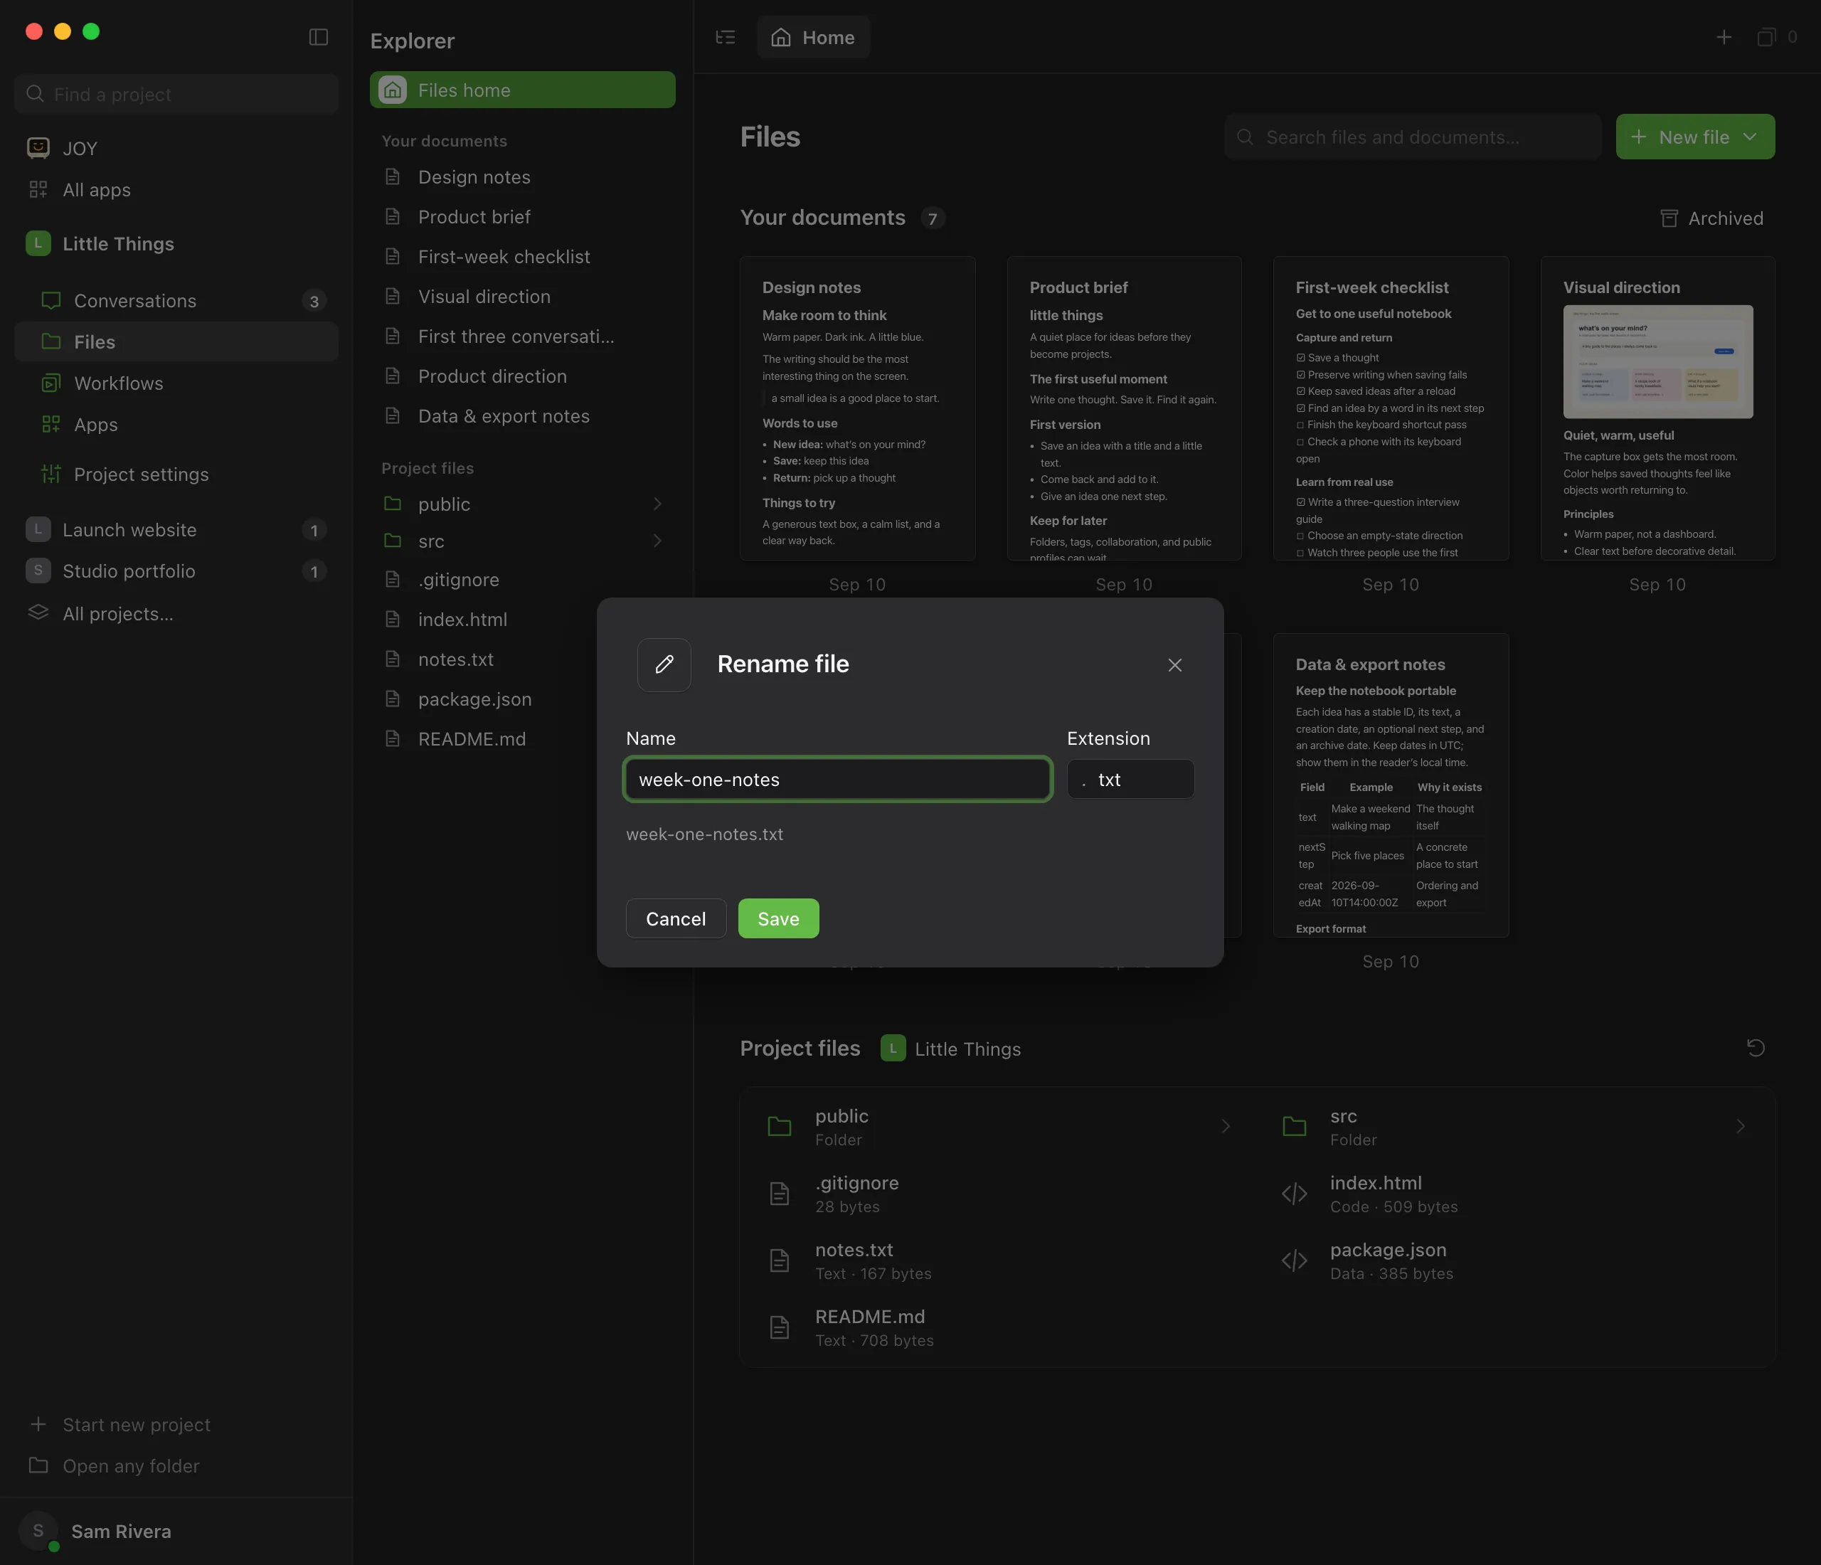Open All apps in the sidebar
The width and height of the screenshot is (1821, 1565).
click(176, 190)
